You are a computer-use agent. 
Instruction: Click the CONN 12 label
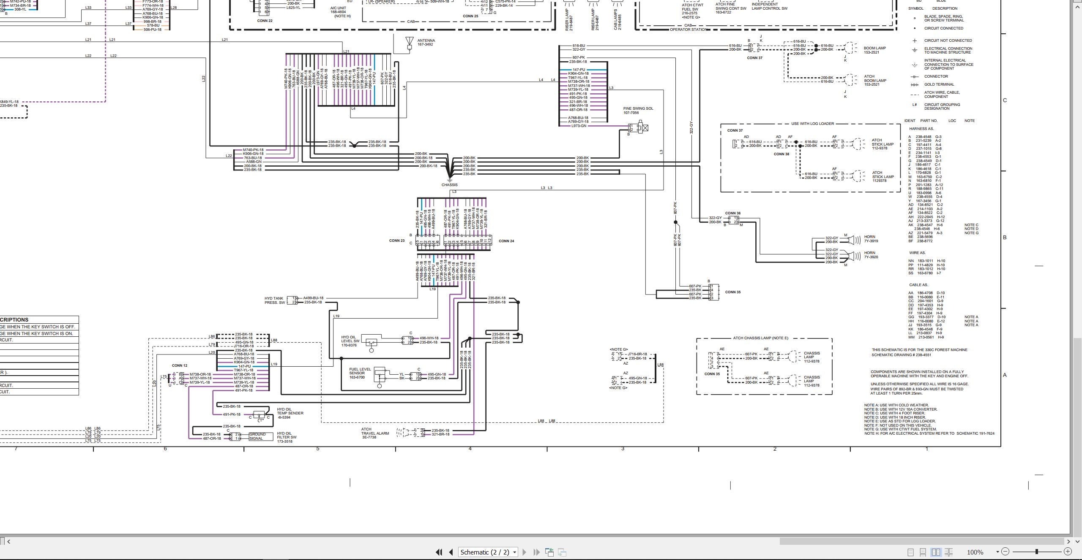pyautogui.click(x=179, y=365)
